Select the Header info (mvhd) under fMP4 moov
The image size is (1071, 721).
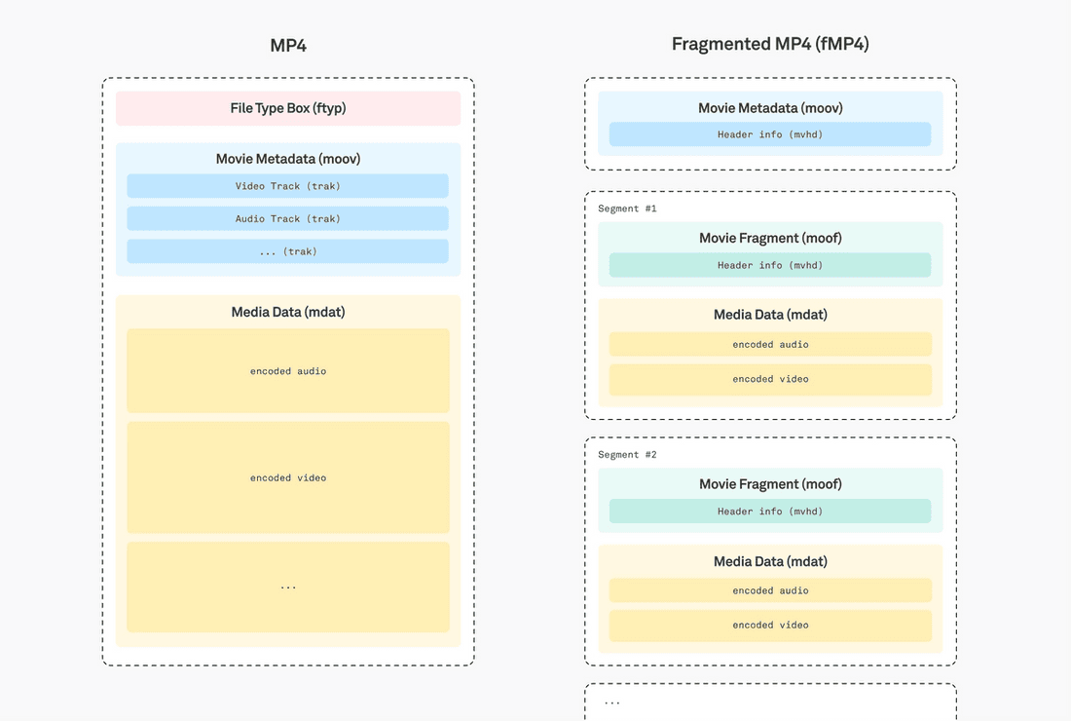coord(769,133)
